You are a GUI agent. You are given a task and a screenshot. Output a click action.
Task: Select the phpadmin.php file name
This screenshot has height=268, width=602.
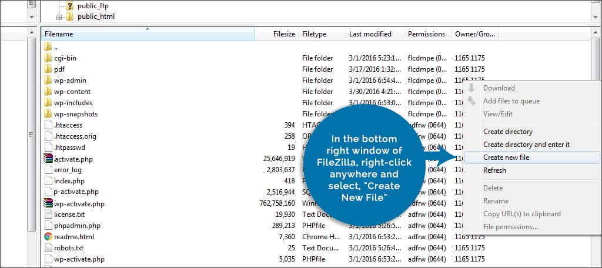77,225
